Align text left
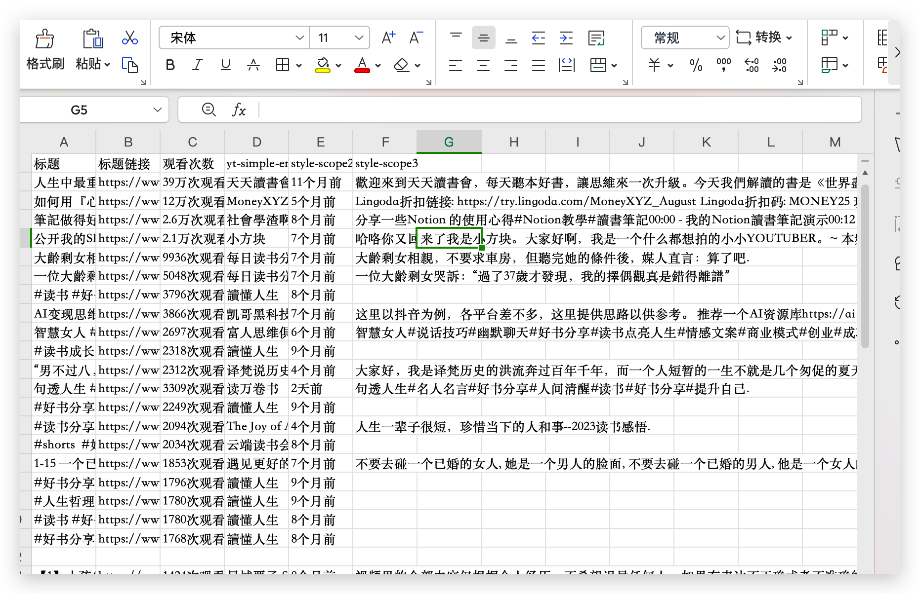This screenshot has height=594, width=920. (456, 65)
